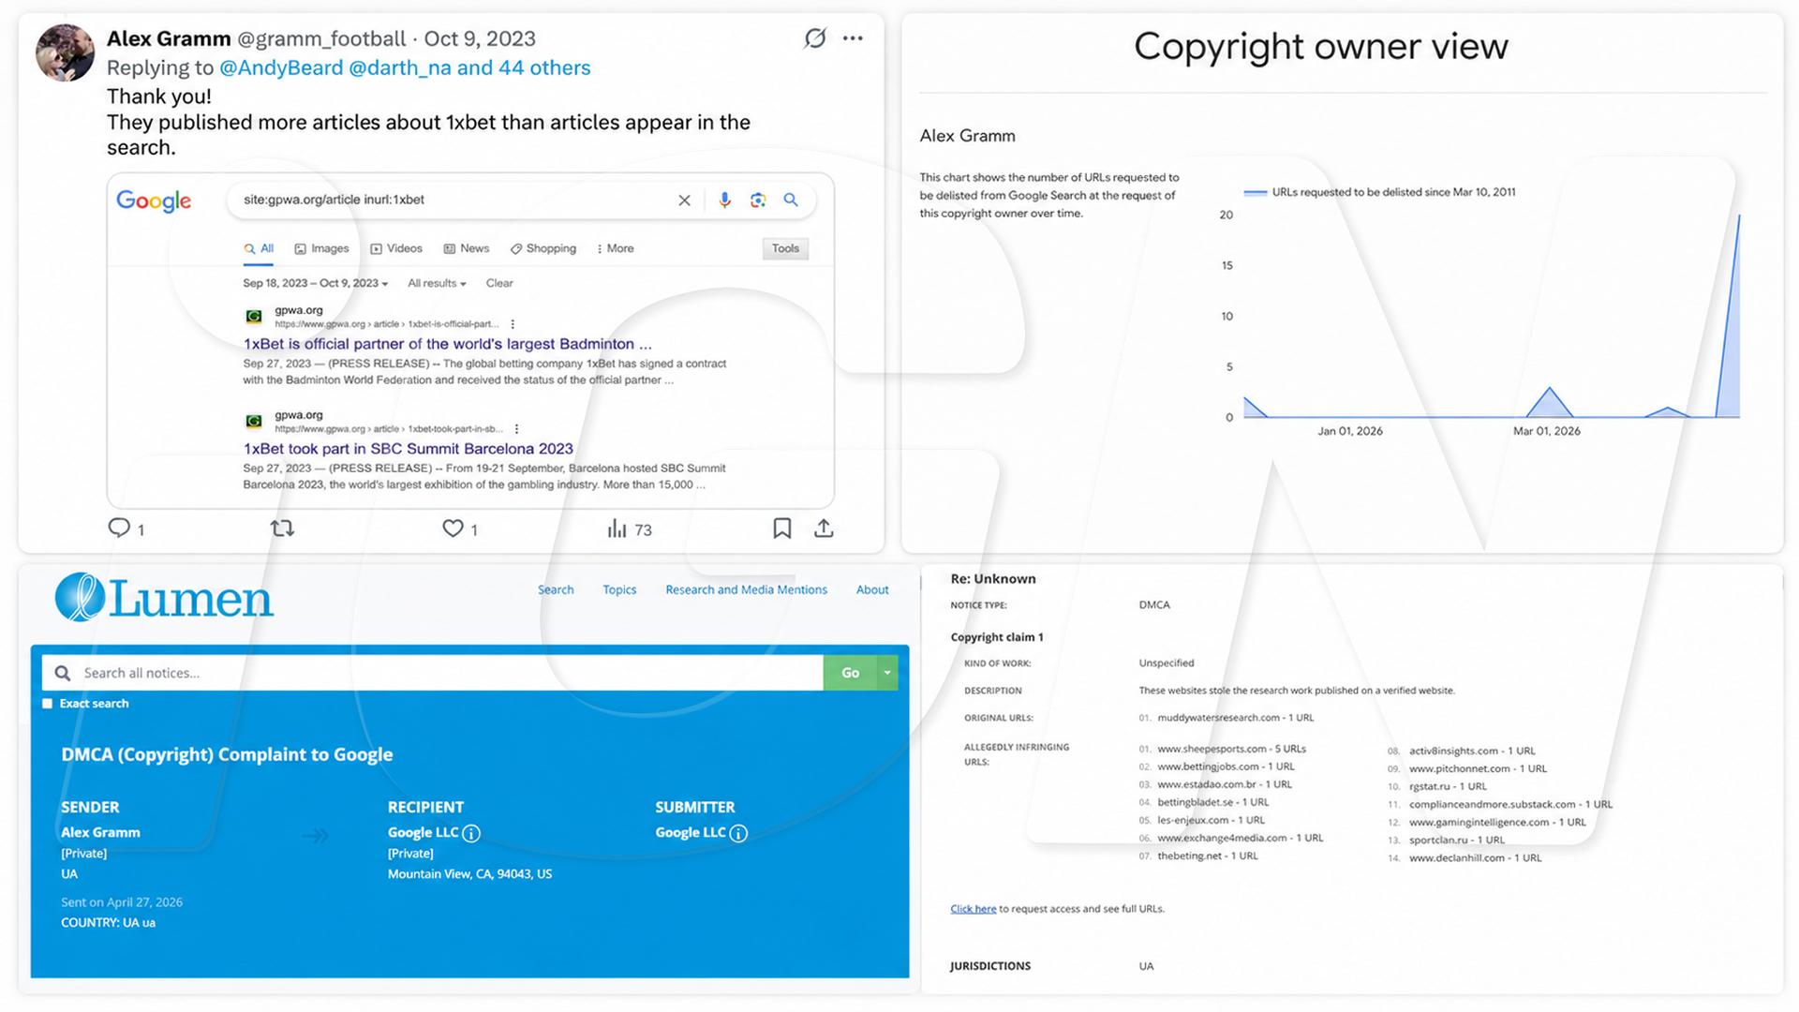Select text 'complianceandmore.substack.com - 1 URL'
Image resolution: width=1799 pixels, height=1012 pixels.
tap(1511, 805)
